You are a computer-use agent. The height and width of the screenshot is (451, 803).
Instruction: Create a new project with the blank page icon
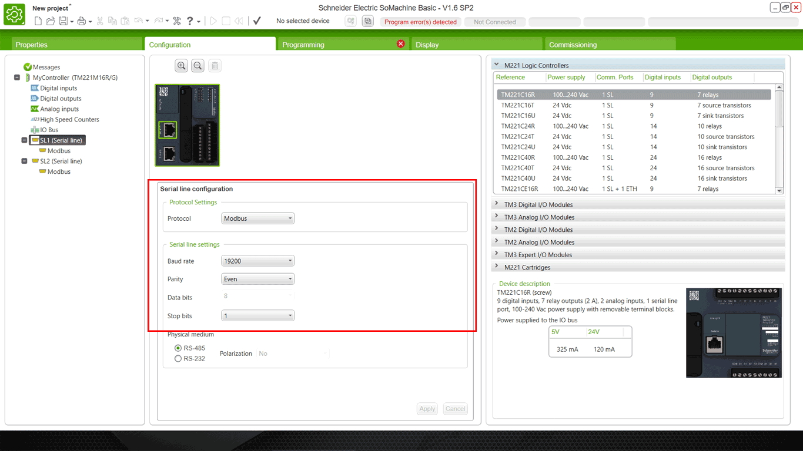click(x=38, y=21)
